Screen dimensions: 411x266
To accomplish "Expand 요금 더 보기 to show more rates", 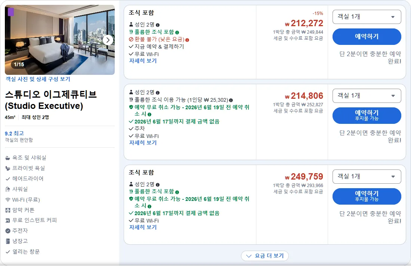I will (265, 256).
